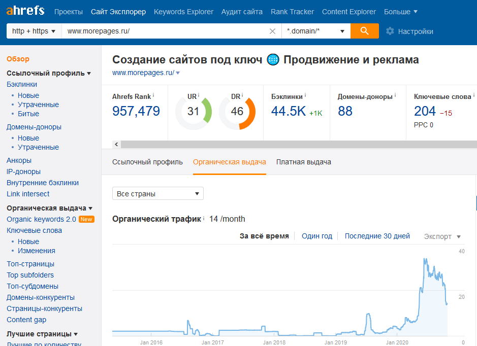Click the info icon next to UR

[x=199, y=95]
